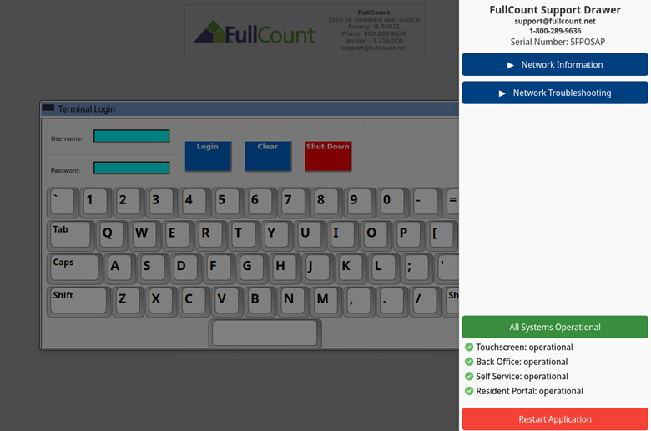This screenshot has height=431, width=651.
Task: Tap the S key
Action: tap(154, 268)
